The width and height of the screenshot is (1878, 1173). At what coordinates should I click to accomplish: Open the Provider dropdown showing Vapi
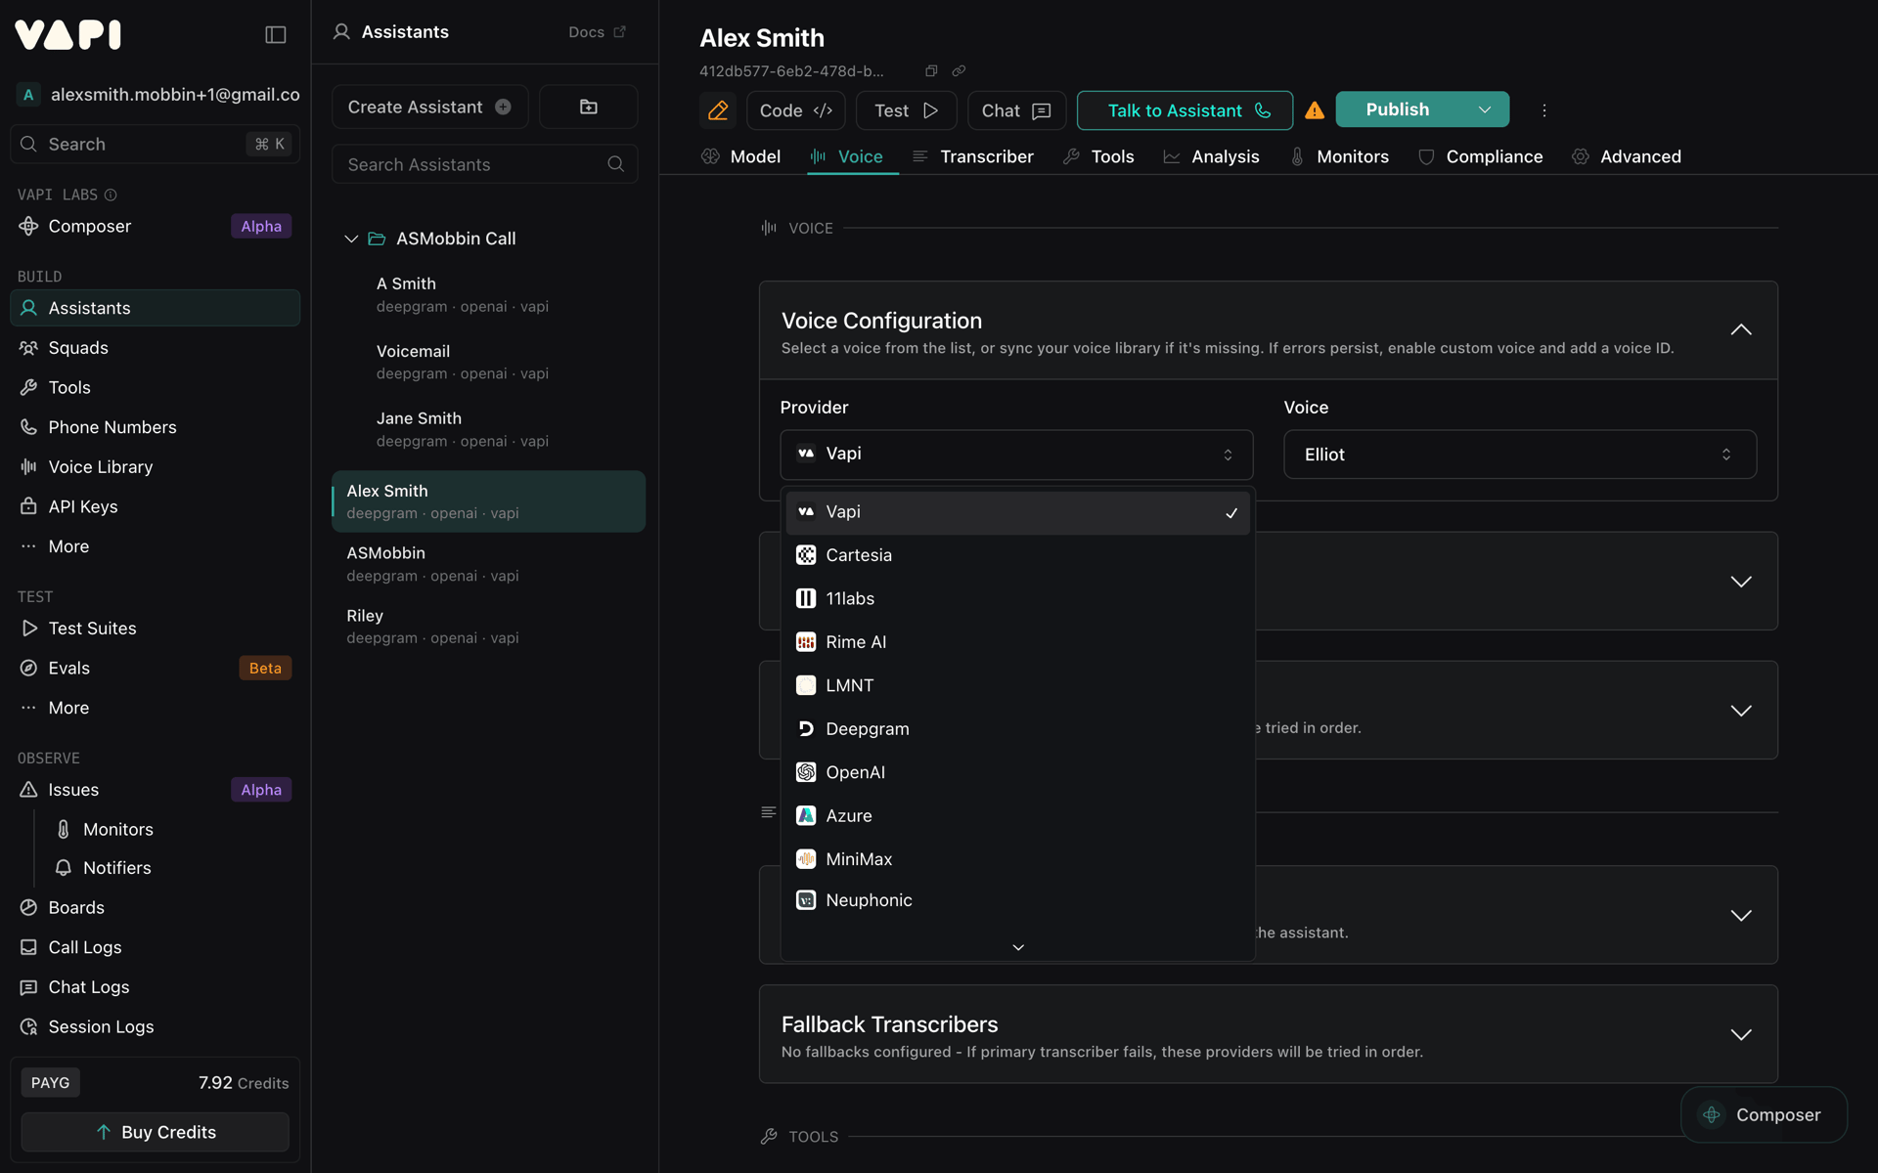(1016, 455)
